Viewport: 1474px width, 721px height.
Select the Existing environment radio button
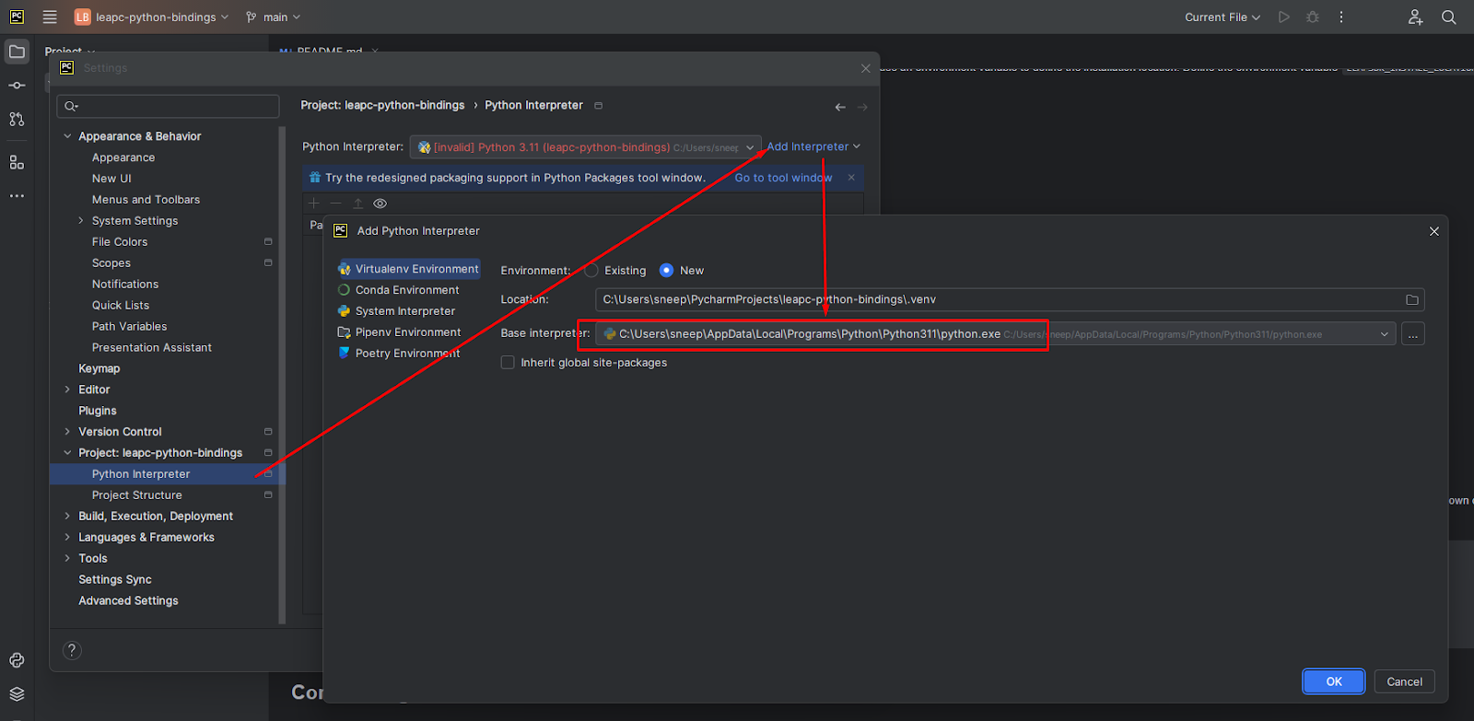pos(591,270)
